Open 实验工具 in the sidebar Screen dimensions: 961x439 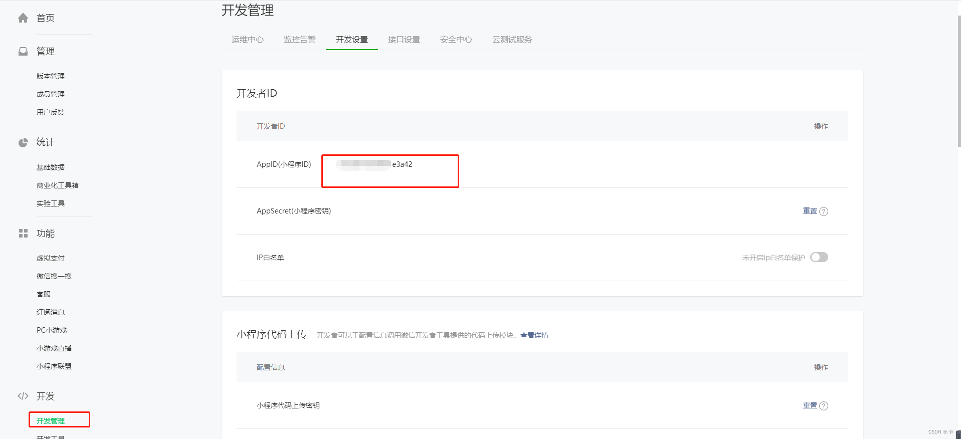51,203
